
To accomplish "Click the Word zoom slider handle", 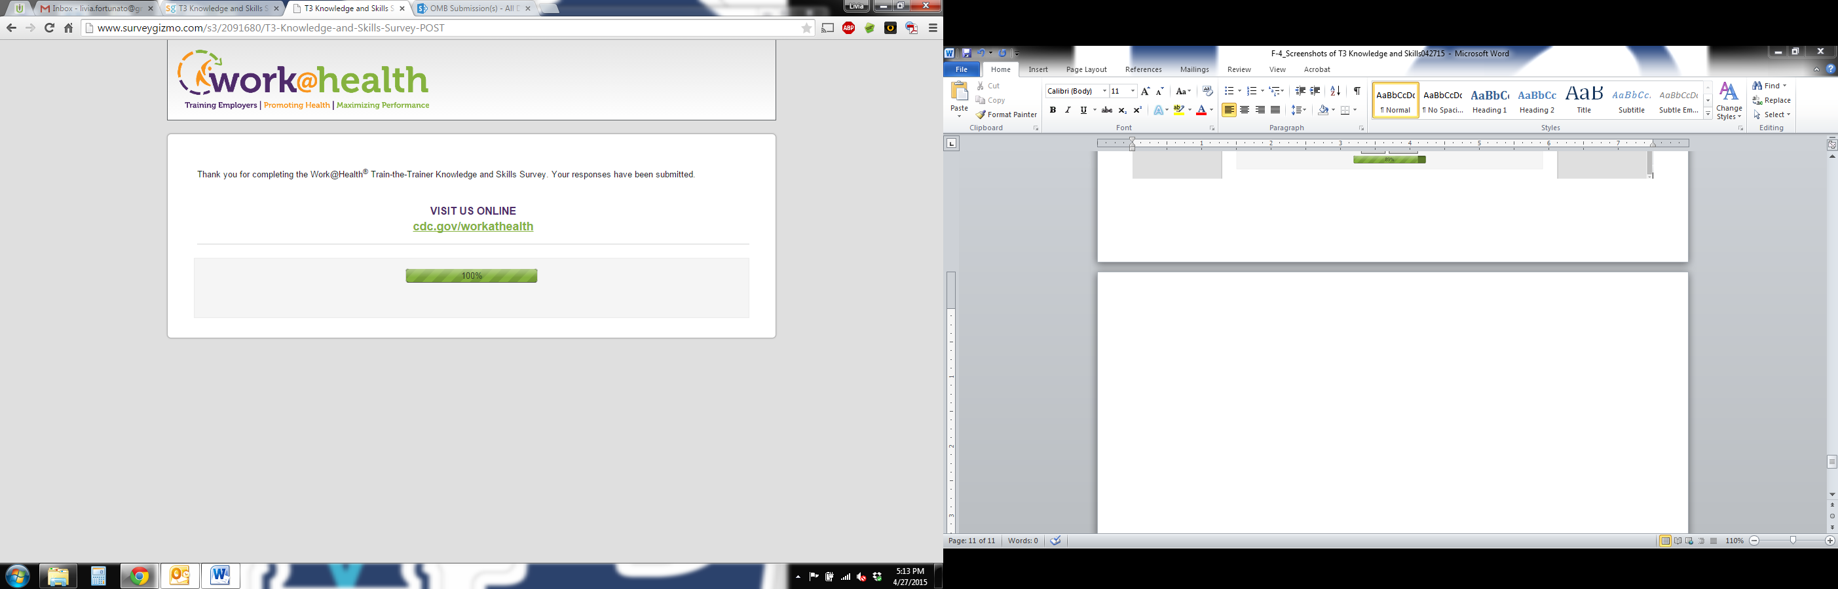I will [1792, 541].
